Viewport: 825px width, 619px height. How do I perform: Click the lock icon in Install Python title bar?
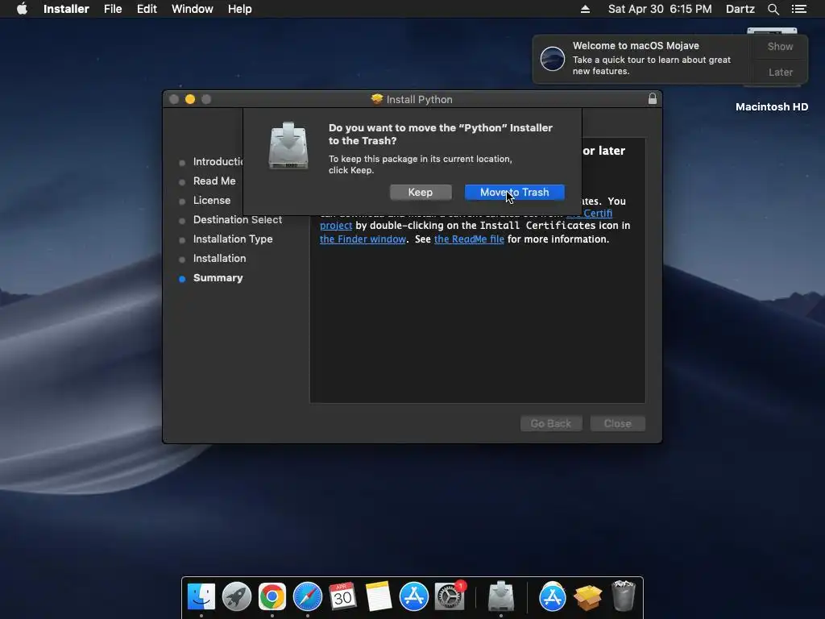click(x=653, y=99)
